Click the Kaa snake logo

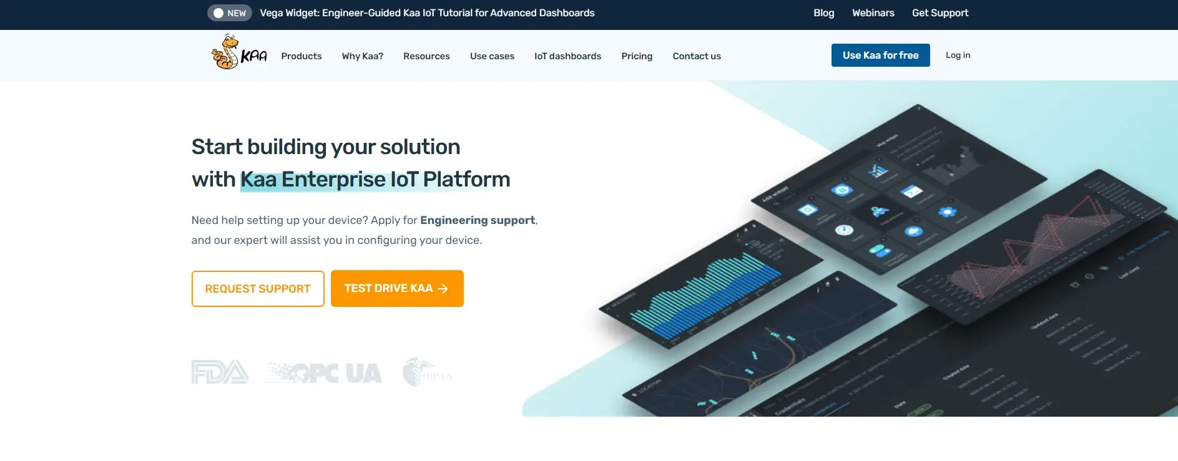click(239, 52)
